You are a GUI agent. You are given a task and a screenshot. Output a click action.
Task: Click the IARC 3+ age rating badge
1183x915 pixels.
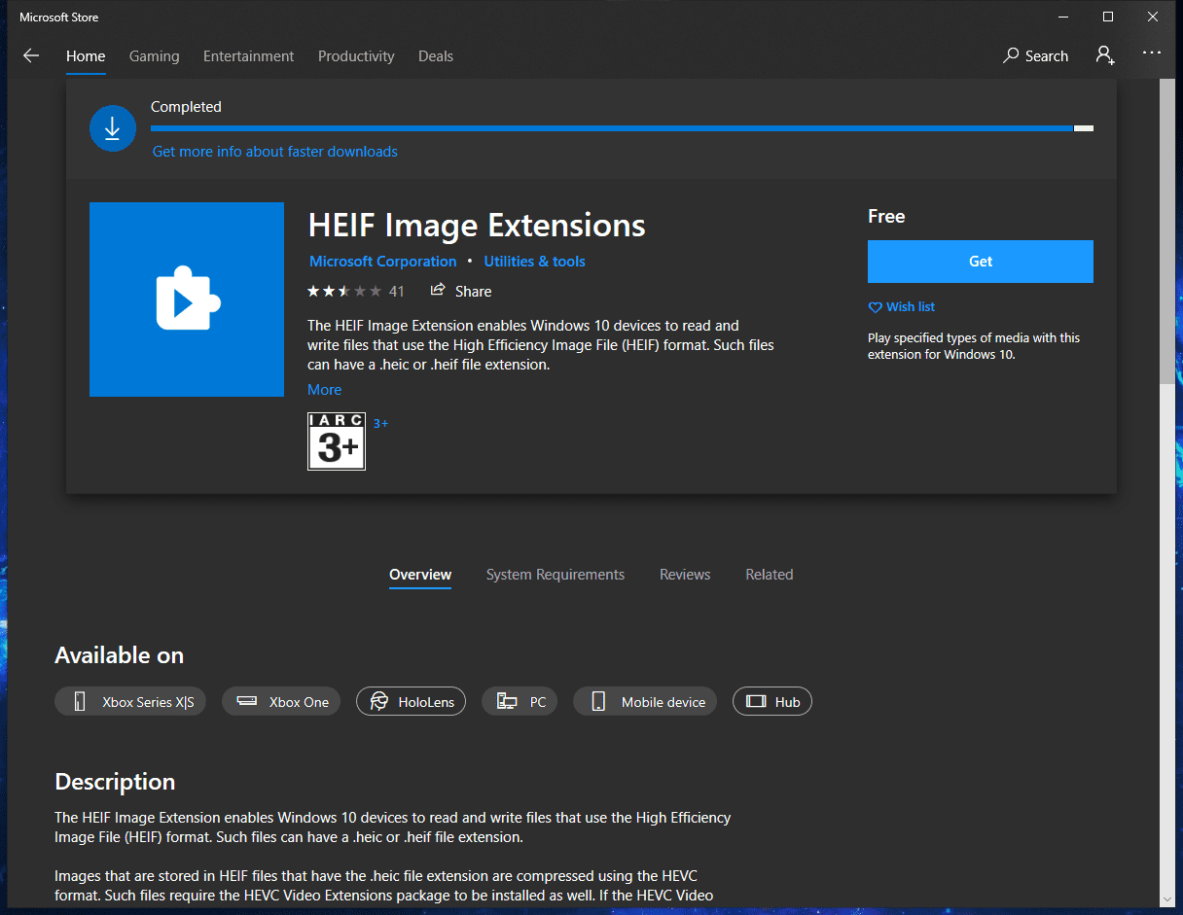pos(336,440)
